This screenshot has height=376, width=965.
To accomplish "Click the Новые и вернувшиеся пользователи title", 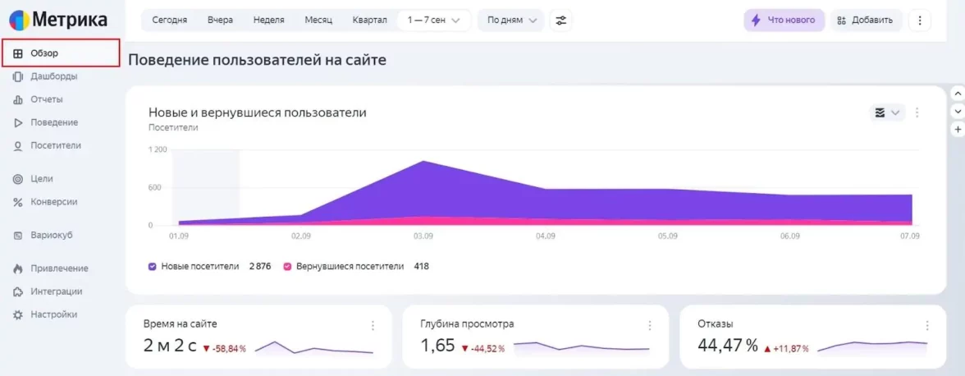I will click(258, 112).
